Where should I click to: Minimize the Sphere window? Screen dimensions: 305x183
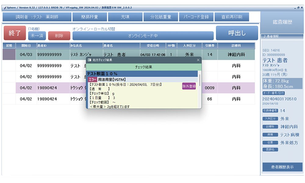click(x=295, y=8)
